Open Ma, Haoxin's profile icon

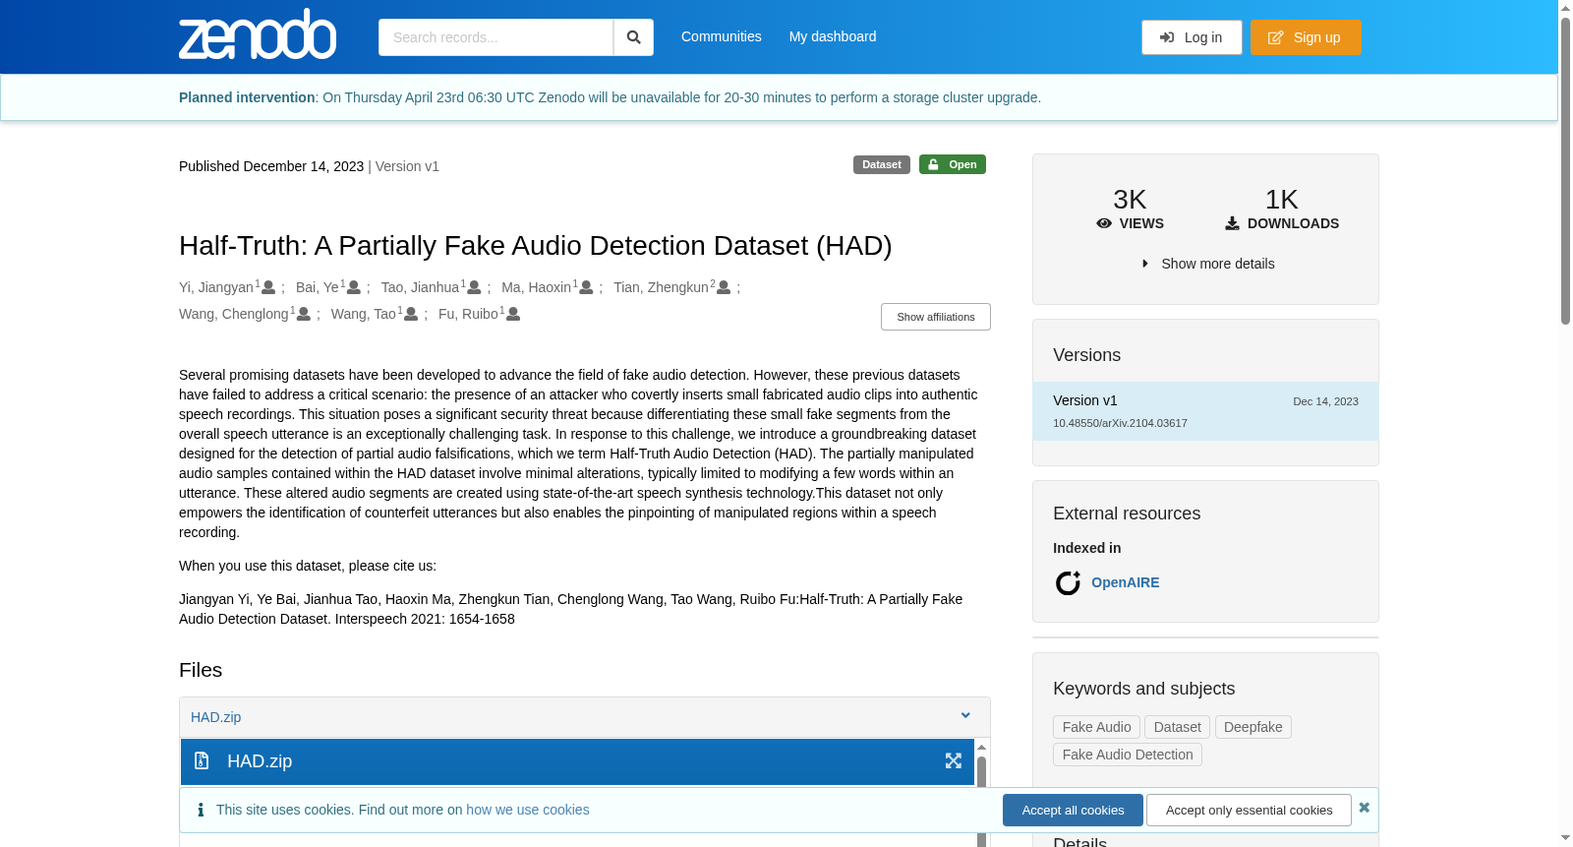click(586, 287)
